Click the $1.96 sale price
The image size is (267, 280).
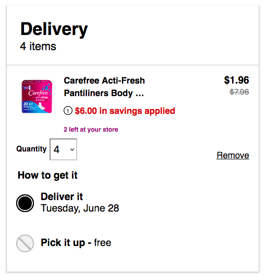[x=237, y=80]
